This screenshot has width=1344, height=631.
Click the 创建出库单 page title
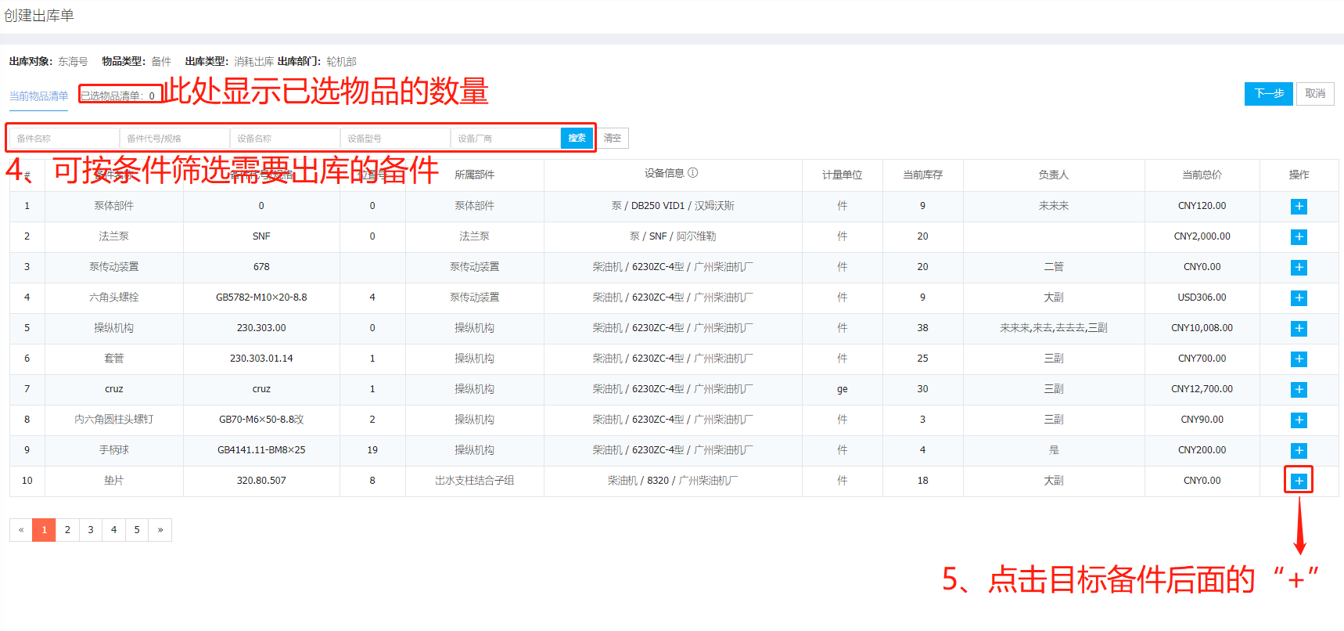pos(39,16)
